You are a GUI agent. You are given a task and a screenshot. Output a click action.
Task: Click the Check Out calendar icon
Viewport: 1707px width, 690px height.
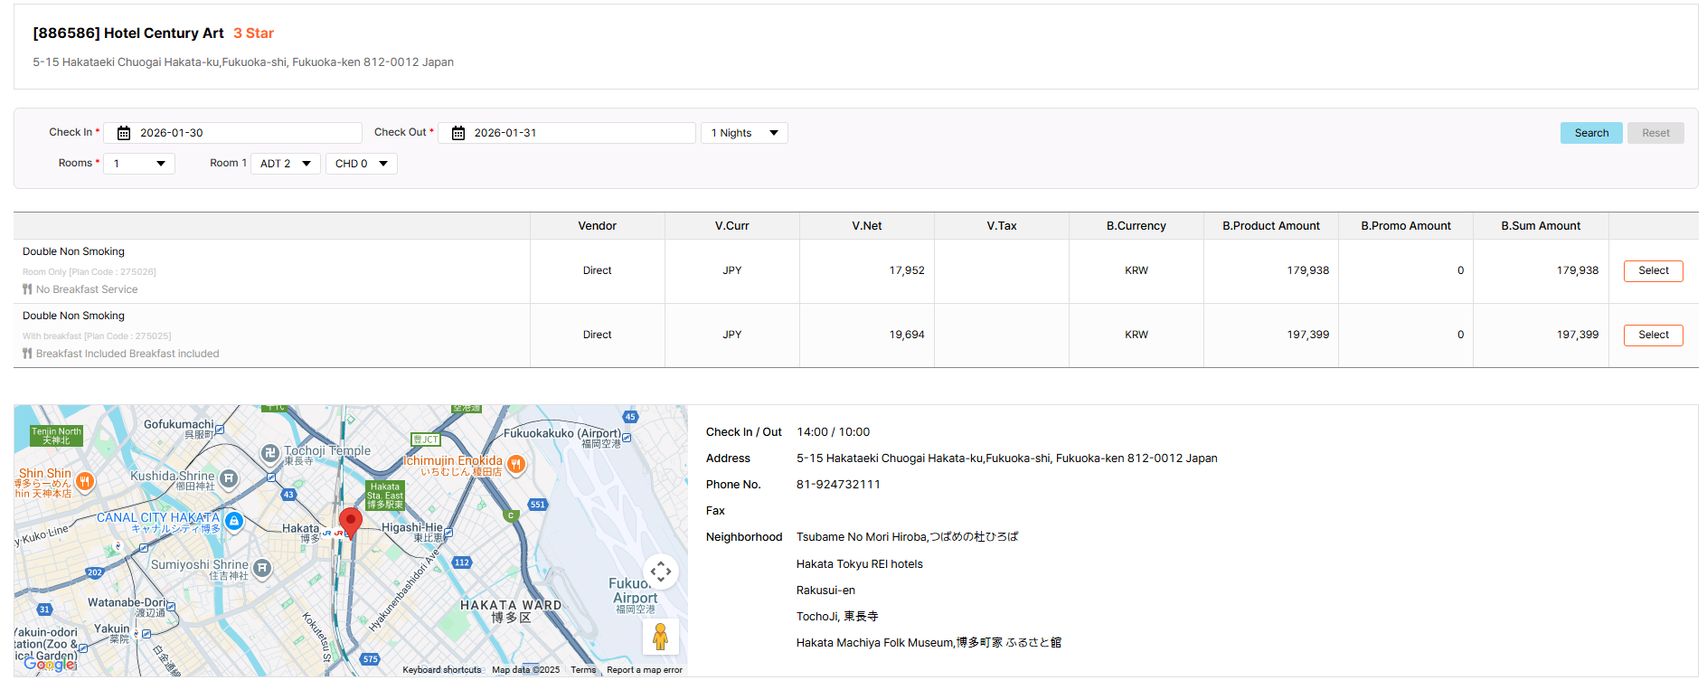[458, 133]
